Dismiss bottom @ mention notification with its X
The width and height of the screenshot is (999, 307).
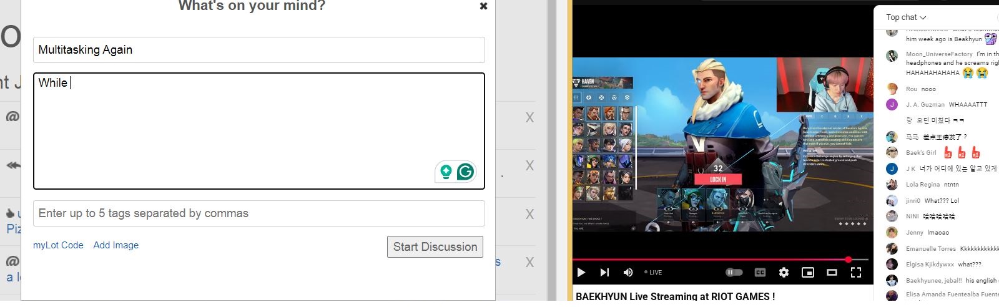(529, 262)
